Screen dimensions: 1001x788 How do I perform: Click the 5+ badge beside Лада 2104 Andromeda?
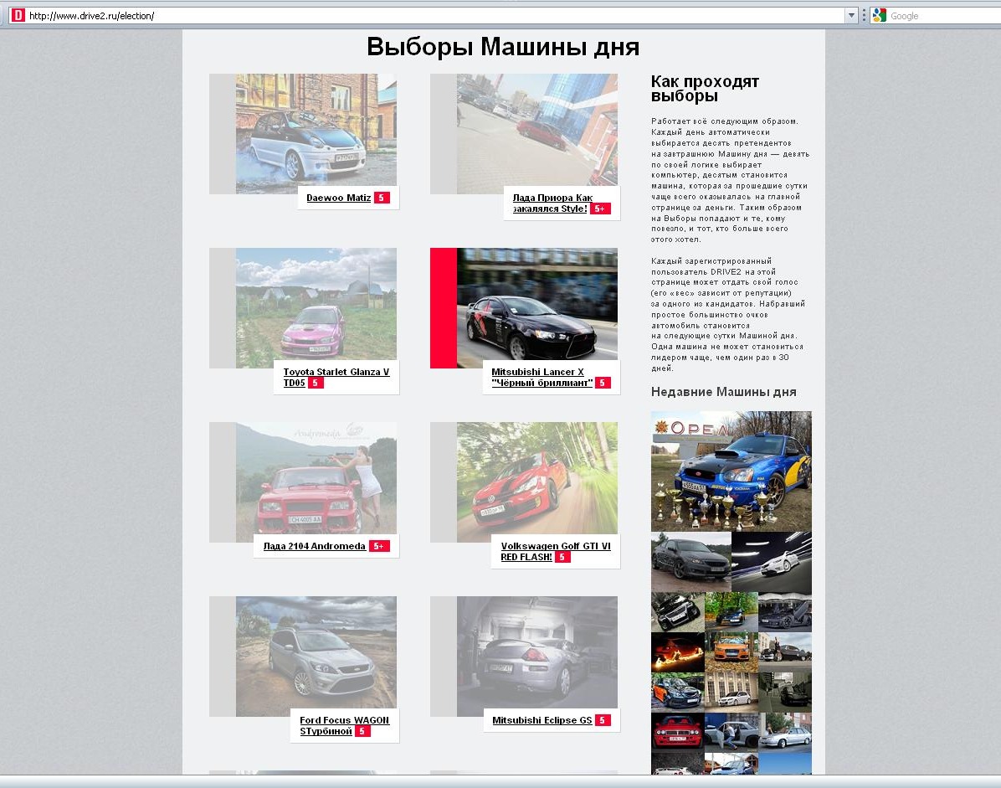click(x=379, y=546)
